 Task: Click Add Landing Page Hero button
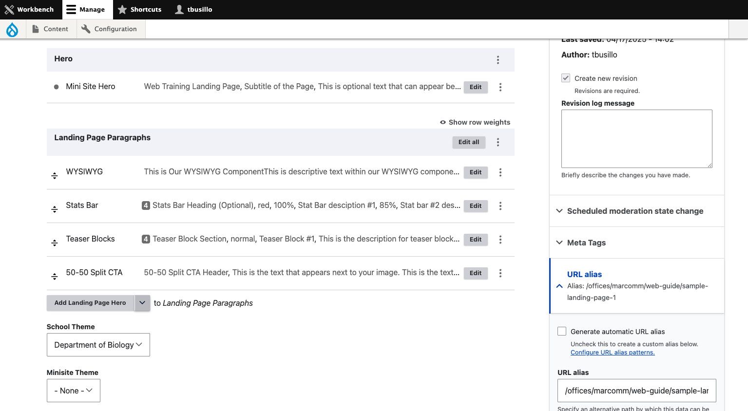click(90, 303)
